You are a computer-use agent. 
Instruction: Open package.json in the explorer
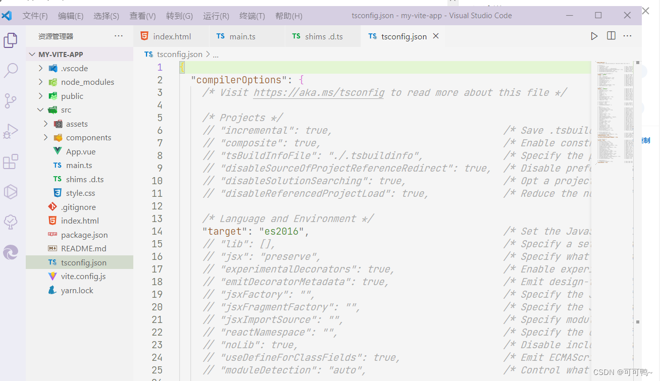click(84, 235)
